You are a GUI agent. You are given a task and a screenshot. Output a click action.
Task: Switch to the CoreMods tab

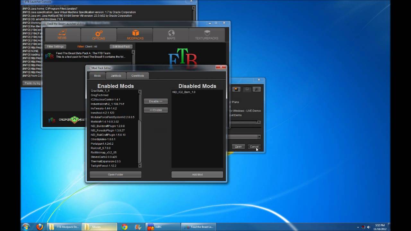[138, 76]
